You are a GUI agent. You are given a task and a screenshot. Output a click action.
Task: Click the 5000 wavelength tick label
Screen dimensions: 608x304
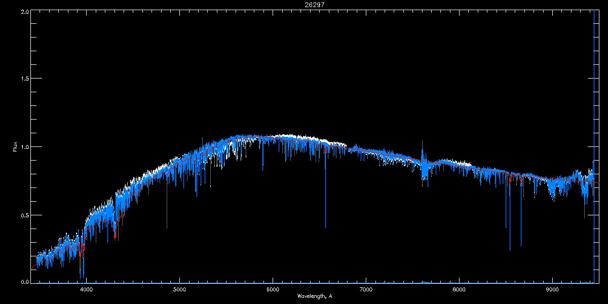point(180,290)
